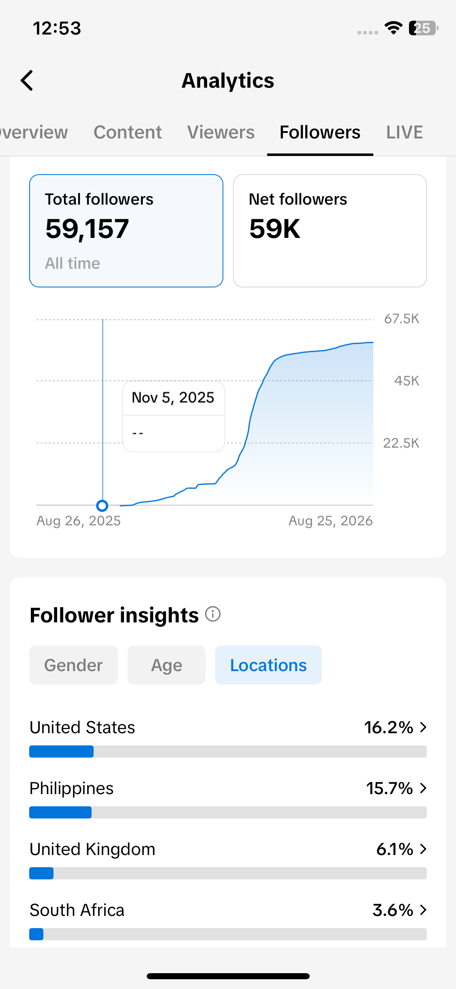Switch insights to Age filter
The width and height of the screenshot is (456, 989).
pyautogui.click(x=167, y=665)
